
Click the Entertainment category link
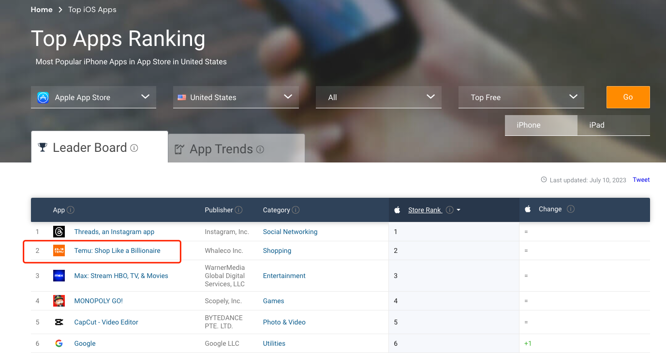[284, 276]
